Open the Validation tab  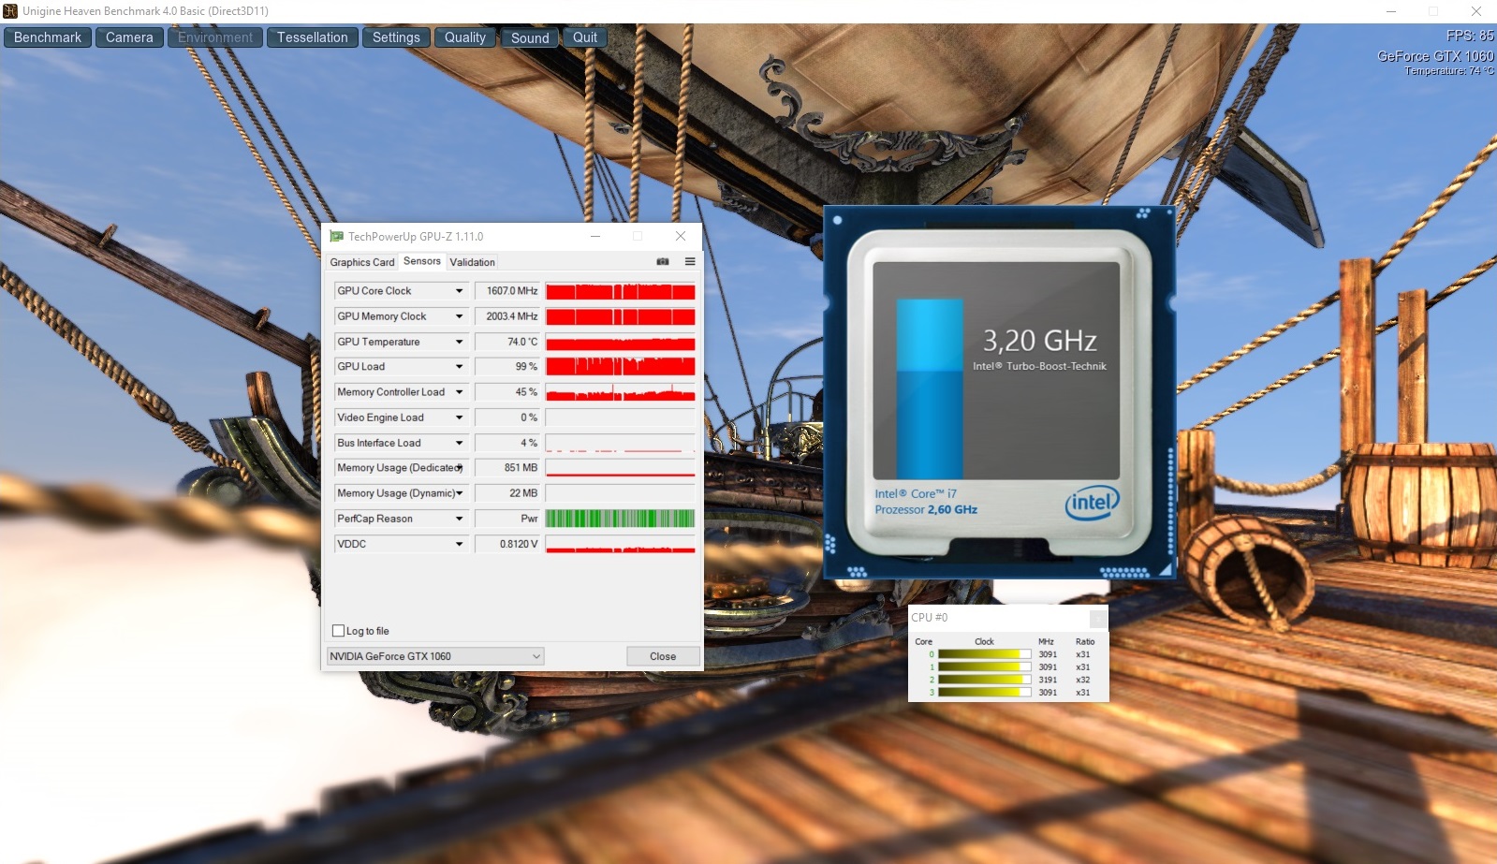pos(472,262)
